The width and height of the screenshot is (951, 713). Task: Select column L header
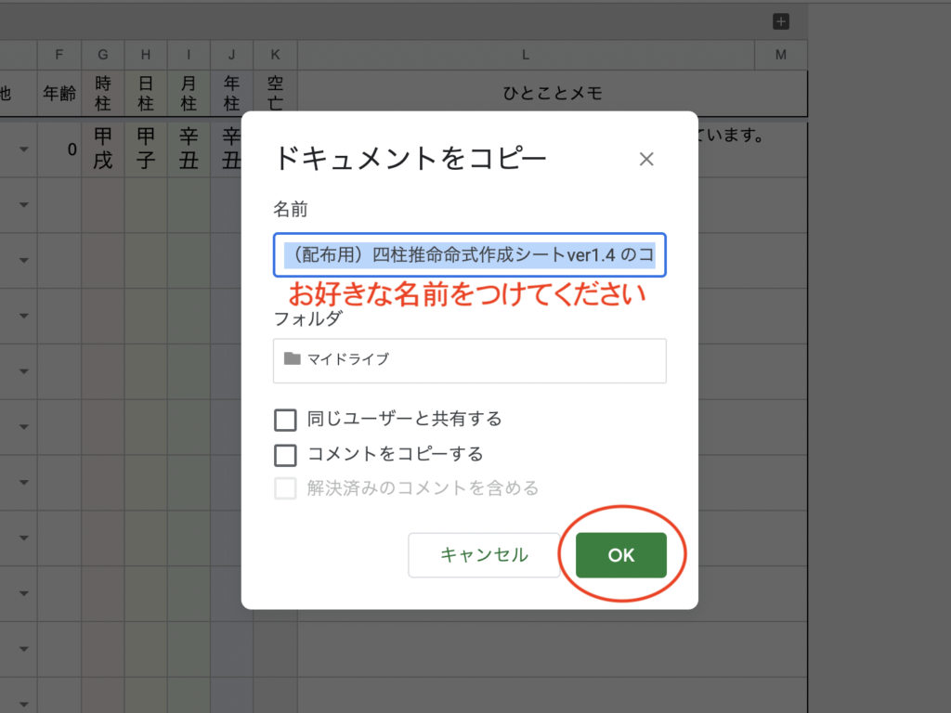pos(526,55)
